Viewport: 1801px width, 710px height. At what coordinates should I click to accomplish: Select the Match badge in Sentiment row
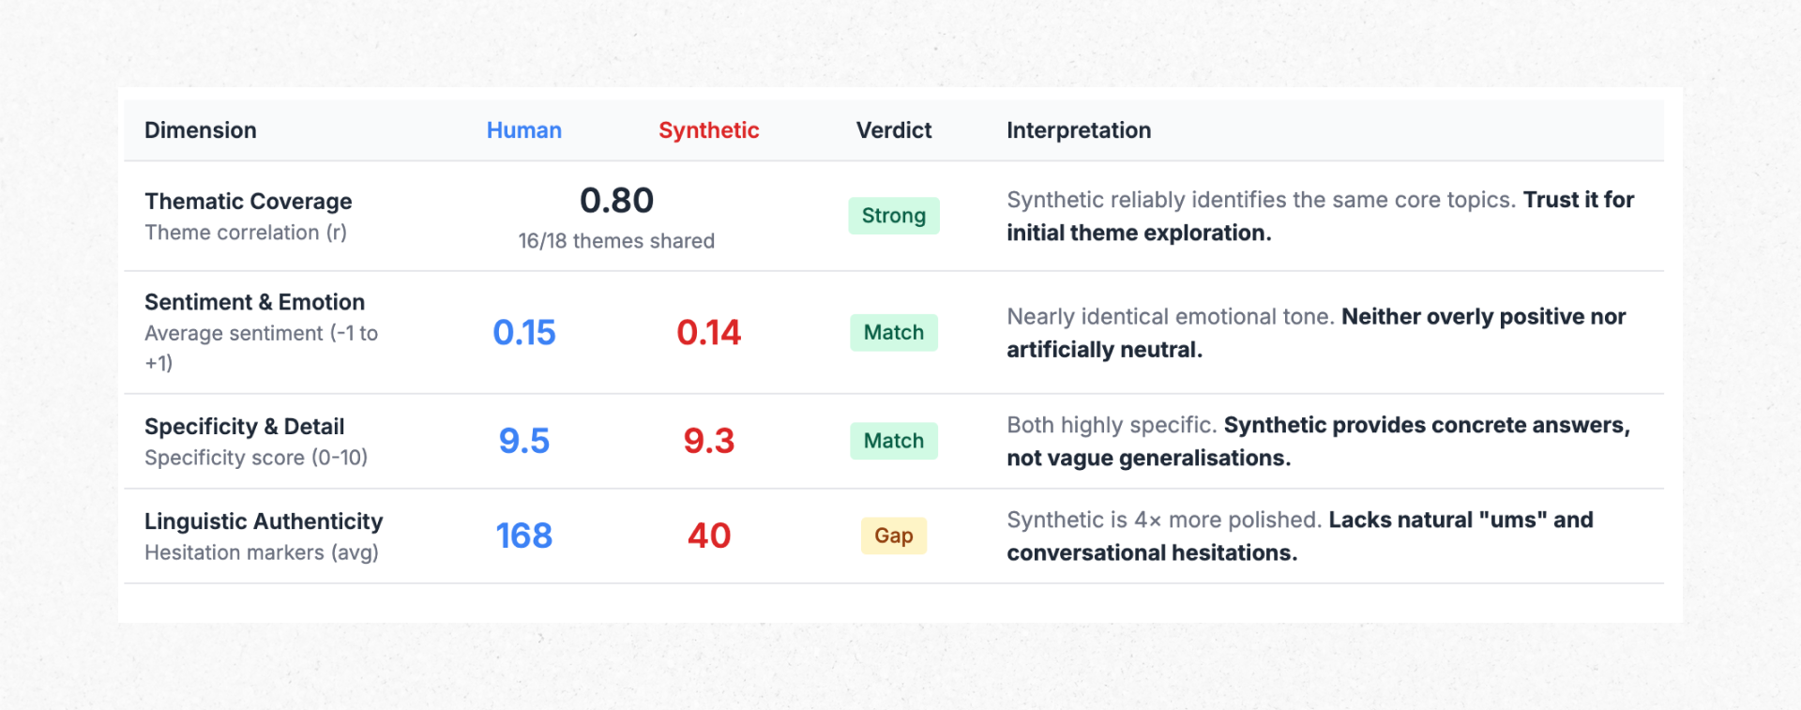pos(893,333)
